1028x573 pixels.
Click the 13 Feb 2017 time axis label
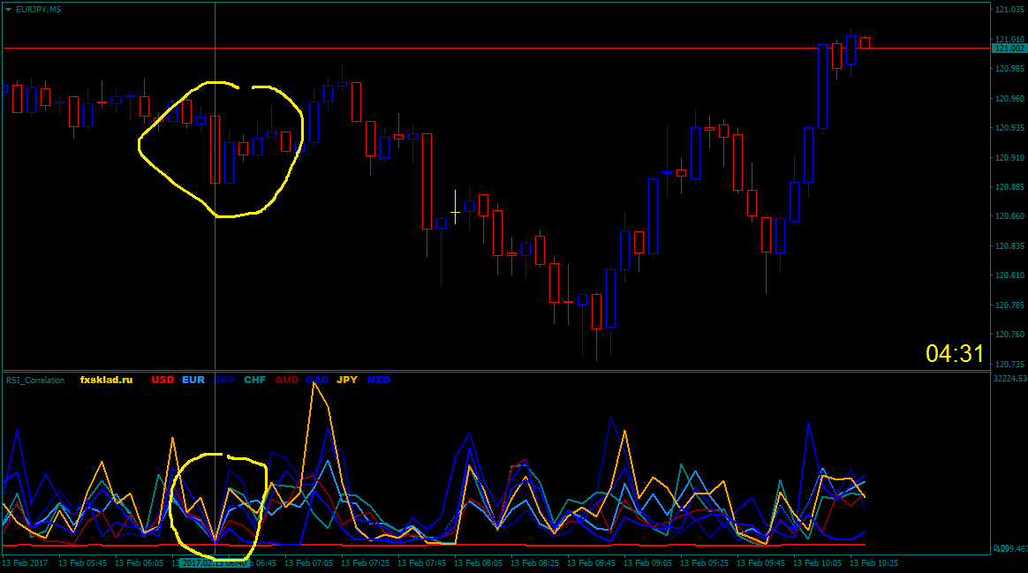(x=25, y=563)
